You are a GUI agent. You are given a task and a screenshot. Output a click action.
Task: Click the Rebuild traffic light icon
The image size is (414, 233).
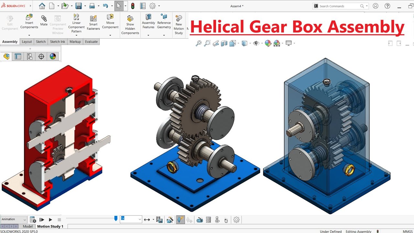click(x=133, y=6)
